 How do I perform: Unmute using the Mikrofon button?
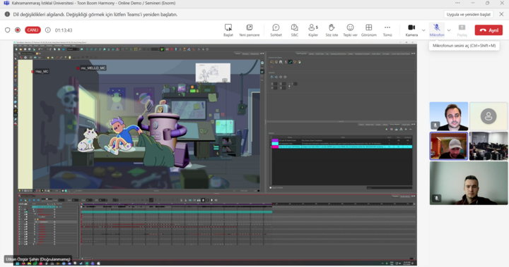pyautogui.click(x=437, y=30)
